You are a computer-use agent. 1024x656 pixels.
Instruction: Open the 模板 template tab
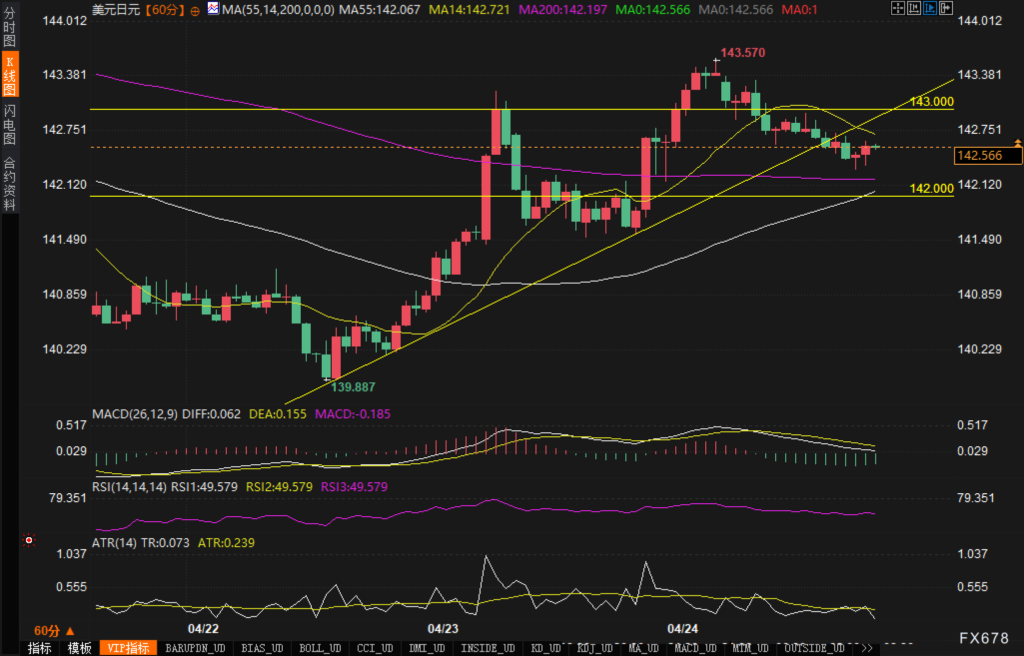coord(80,648)
